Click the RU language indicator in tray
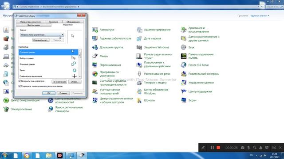 tap(252, 155)
